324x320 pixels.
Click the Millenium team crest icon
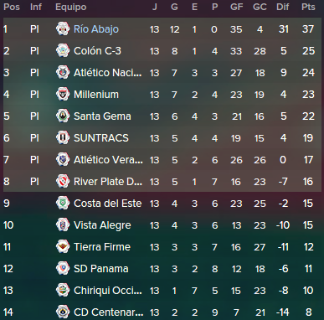tap(63, 95)
